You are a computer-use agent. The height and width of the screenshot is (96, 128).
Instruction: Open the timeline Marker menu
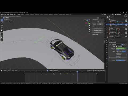coord(16,70)
